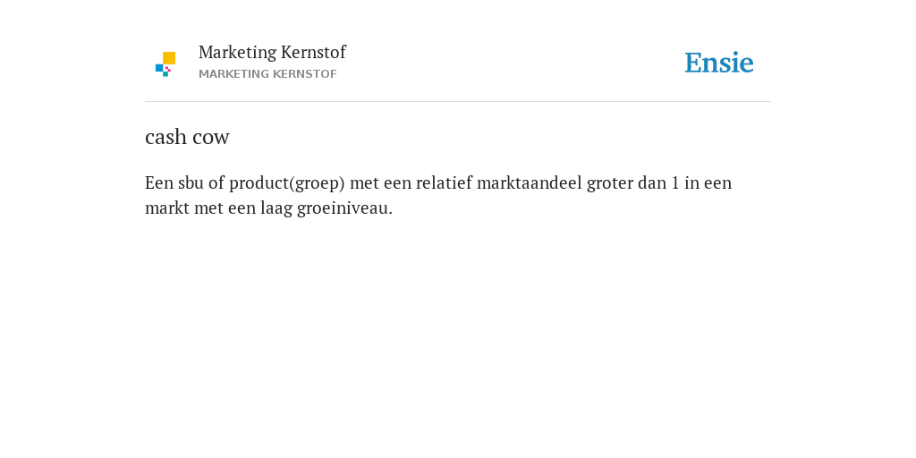This screenshot has width=916, height=458.
Task: Click 'product(groep)' in the definition text
Action: pos(287,183)
